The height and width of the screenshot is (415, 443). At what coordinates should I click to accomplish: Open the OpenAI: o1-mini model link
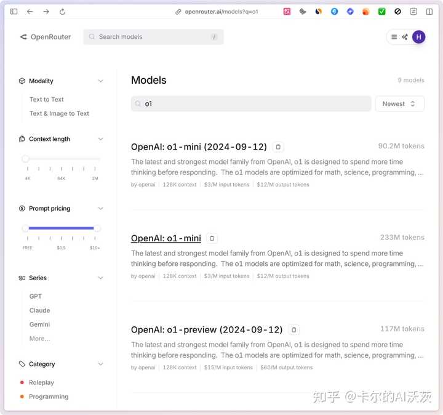click(x=166, y=238)
